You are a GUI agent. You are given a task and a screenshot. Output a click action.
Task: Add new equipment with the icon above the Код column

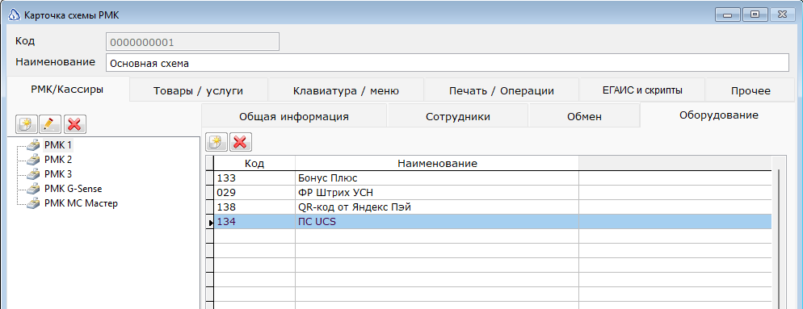pos(217,142)
